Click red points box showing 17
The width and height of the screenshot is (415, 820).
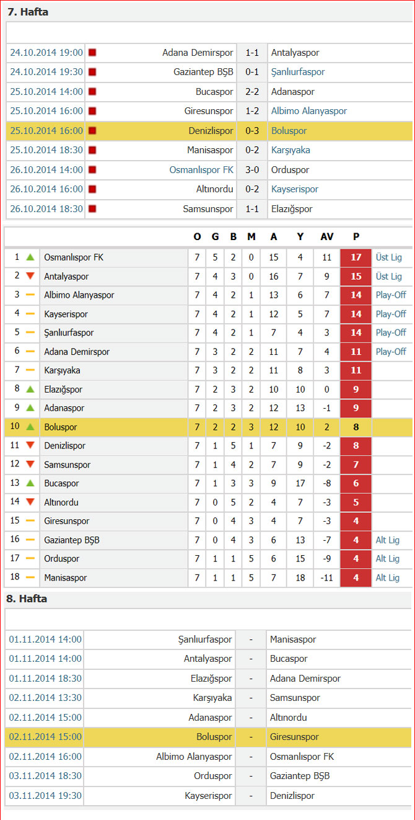tap(356, 257)
